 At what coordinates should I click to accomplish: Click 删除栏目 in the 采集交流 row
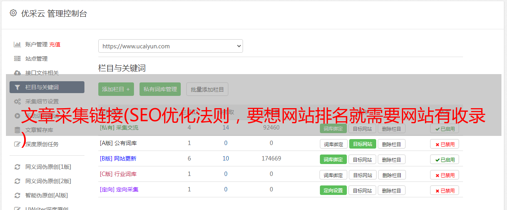click(392, 129)
